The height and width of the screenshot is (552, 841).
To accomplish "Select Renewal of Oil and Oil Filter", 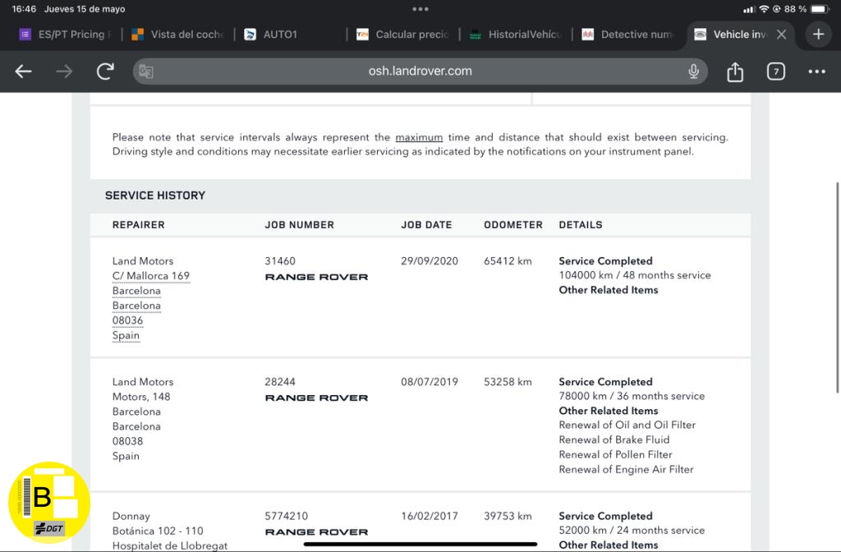I will coord(627,425).
